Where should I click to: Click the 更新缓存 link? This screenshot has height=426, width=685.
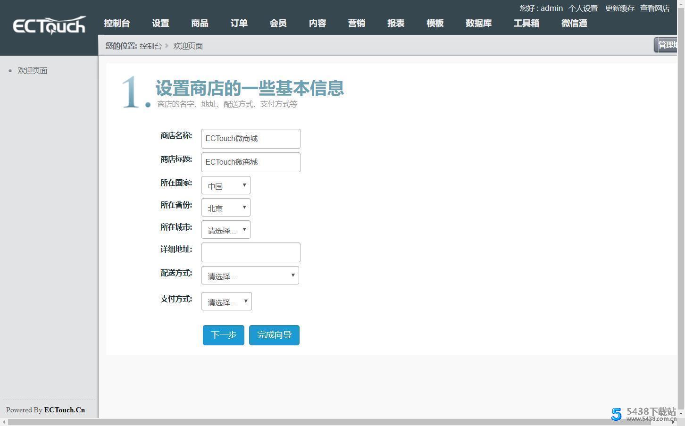[619, 8]
